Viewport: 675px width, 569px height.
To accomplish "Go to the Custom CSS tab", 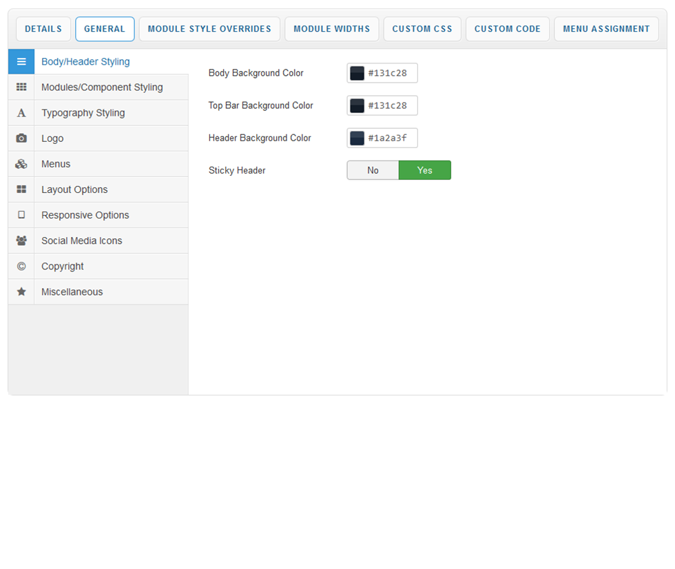I will [x=422, y=29].
